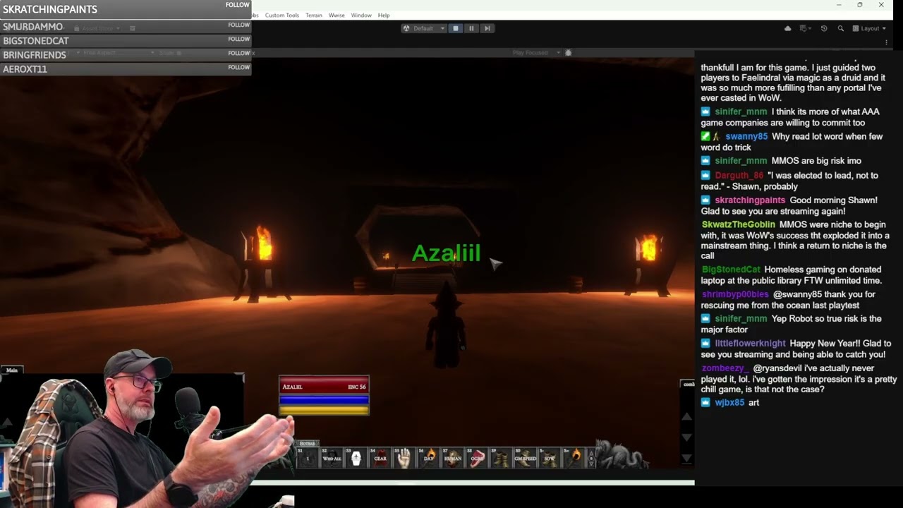
Task: Click the torch icon in the last hotbar slot
Action: (574, 458)
